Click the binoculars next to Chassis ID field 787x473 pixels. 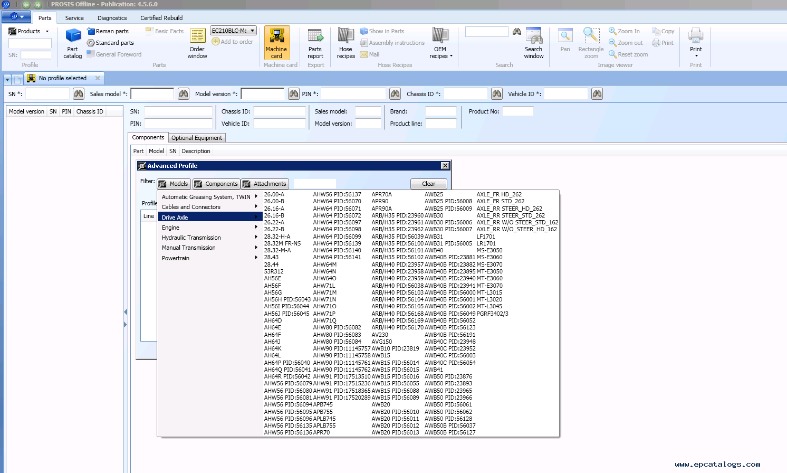pyautogui.click(x=497, y=94)
